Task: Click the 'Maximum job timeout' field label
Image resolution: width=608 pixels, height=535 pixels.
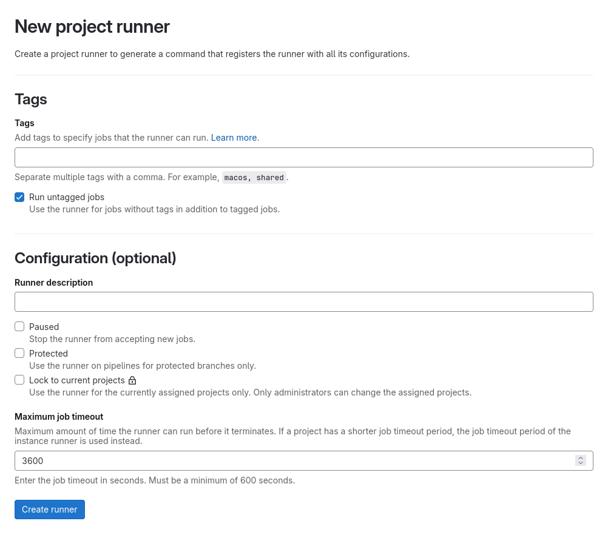Action: (x=59, y=417)
